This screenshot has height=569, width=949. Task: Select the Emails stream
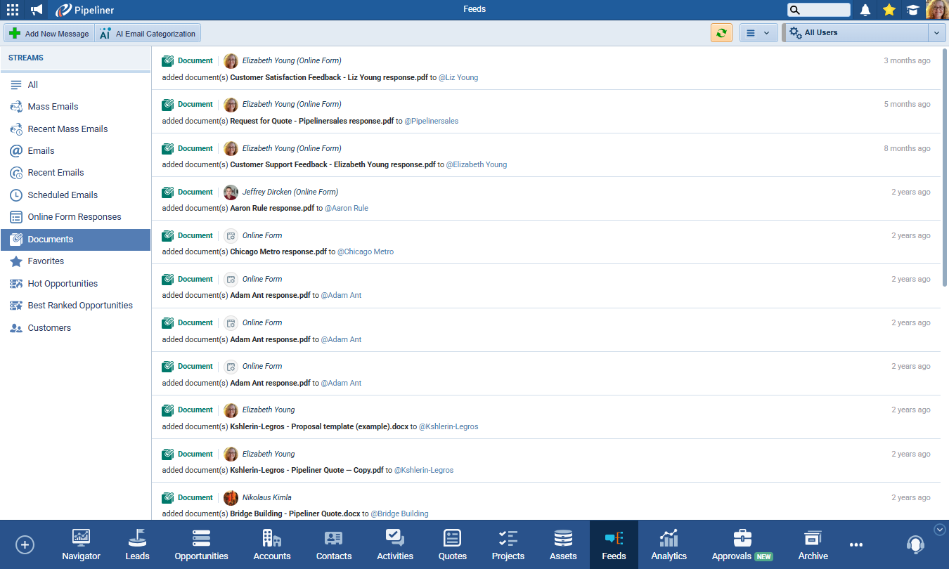tap(75, 151)
